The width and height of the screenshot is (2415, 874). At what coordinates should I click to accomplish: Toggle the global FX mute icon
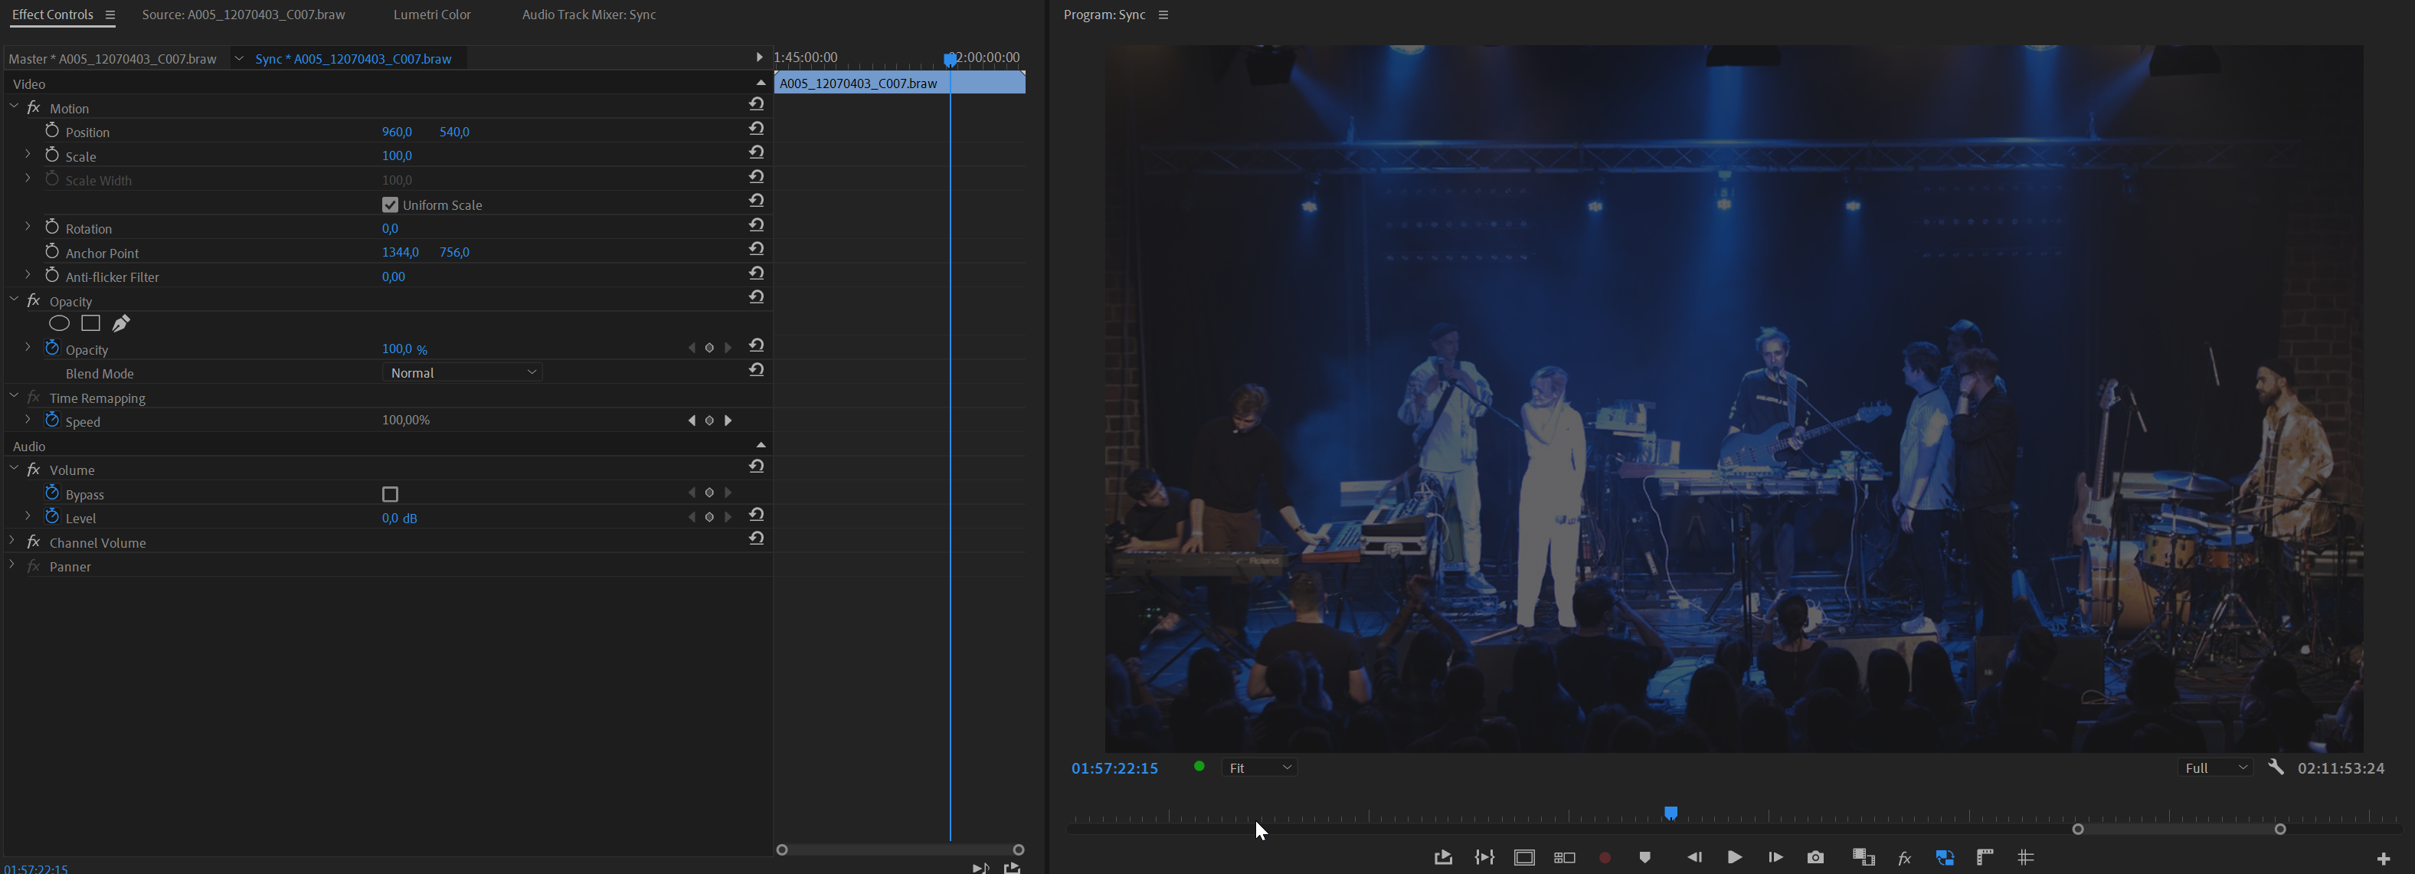point(1904,857)
